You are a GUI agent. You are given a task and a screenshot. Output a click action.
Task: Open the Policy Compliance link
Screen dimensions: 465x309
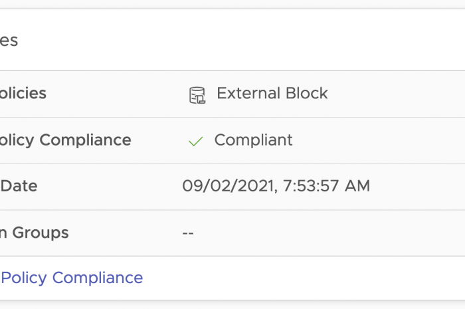click(x=72, y=278)
